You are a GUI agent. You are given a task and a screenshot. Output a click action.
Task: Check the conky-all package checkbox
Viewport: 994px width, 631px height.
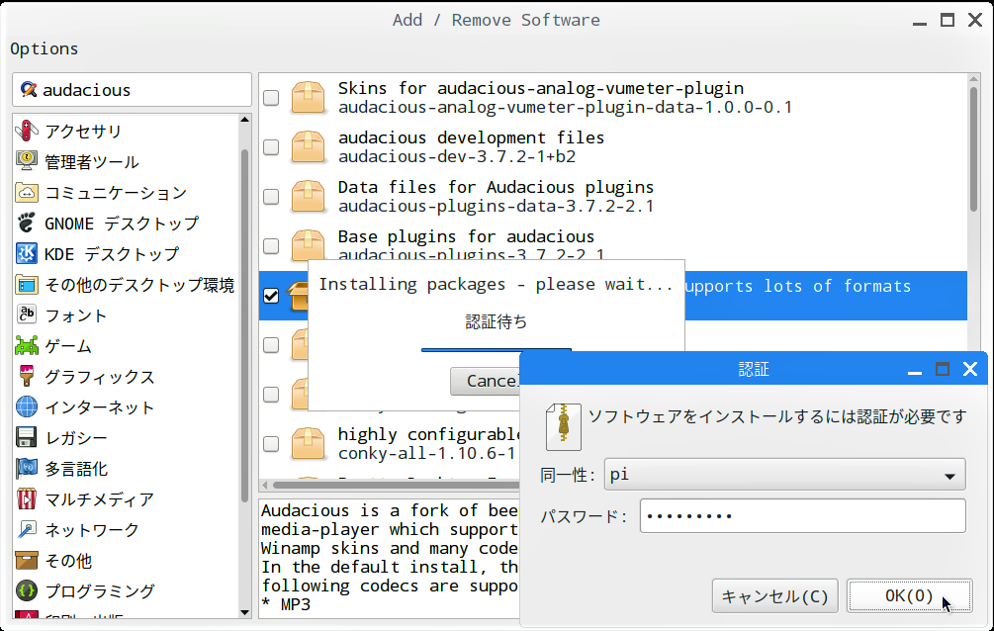(x=271, y=444)
